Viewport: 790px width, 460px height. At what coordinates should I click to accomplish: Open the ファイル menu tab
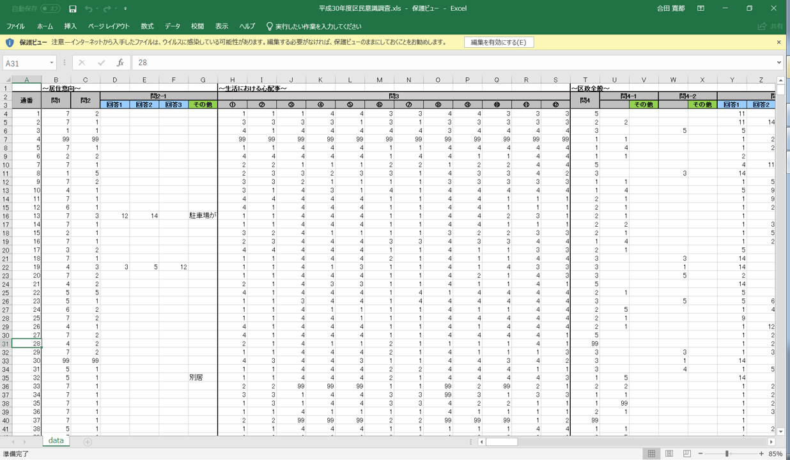15,26
